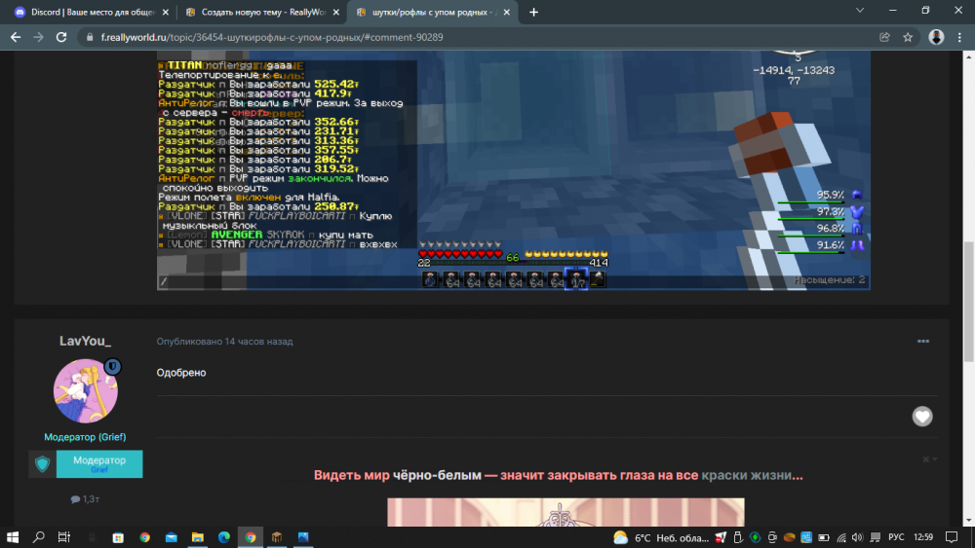Open the clock showing 12:59
This screenshot has height=548, width=975.
point(923,537)
